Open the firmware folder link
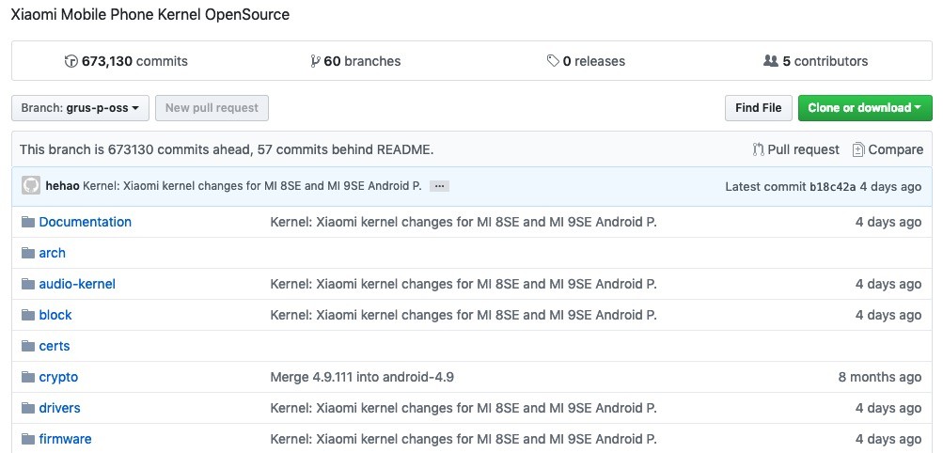 click(65, 439)
